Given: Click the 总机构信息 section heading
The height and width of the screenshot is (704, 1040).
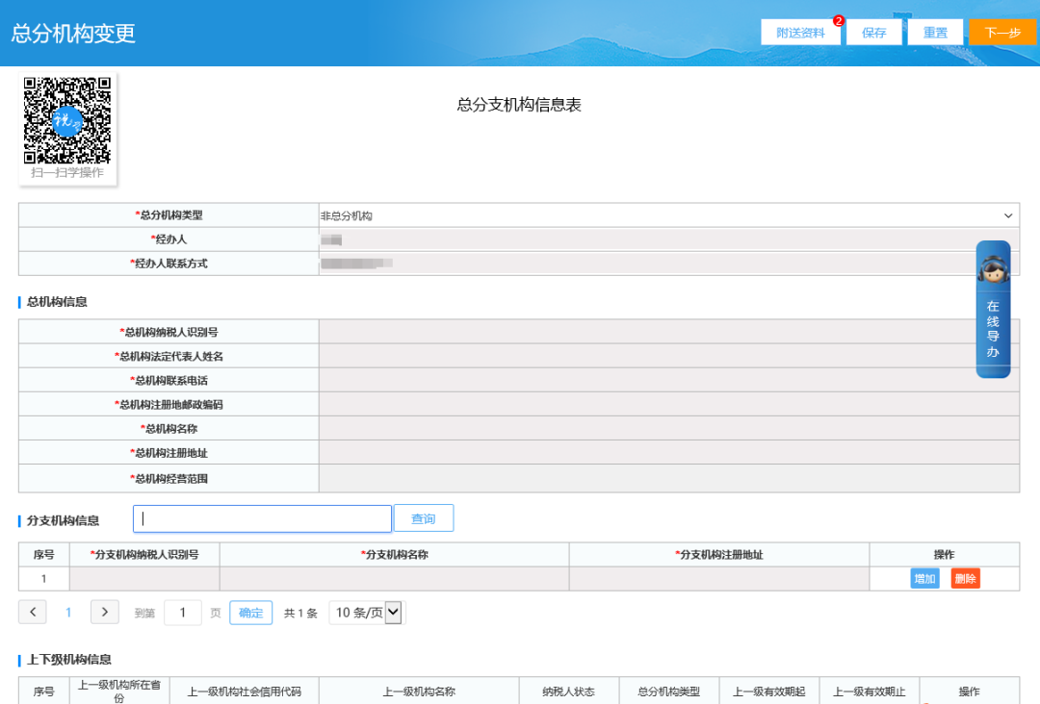Looking at the screenshot, I should click(57, 302).
